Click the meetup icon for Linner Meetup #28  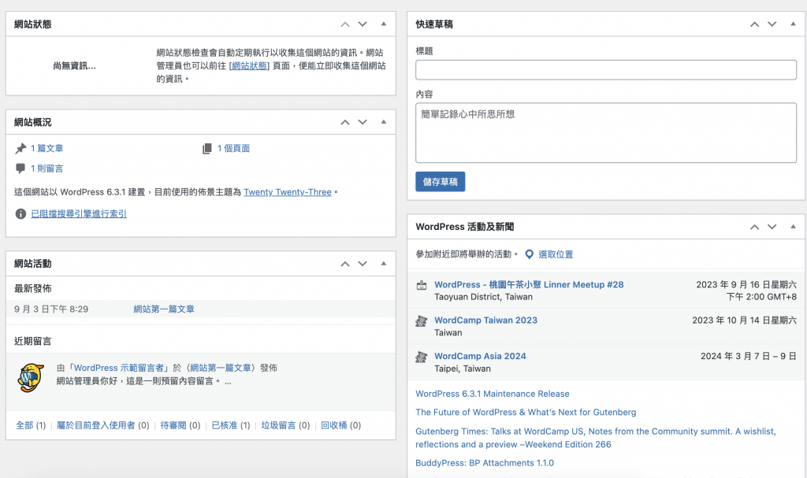(x=422, y=284)
